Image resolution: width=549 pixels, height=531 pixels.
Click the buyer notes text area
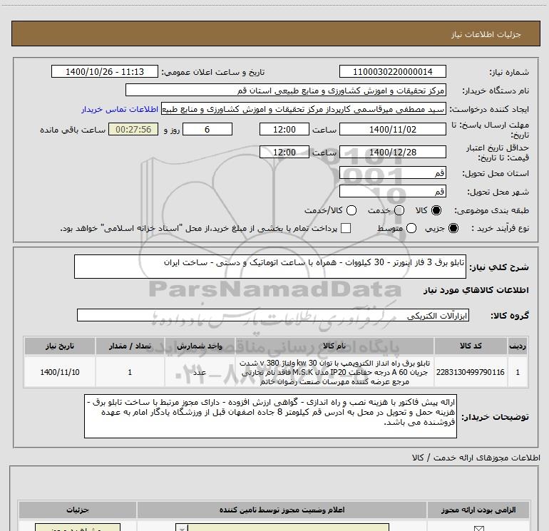pos(270,416)
